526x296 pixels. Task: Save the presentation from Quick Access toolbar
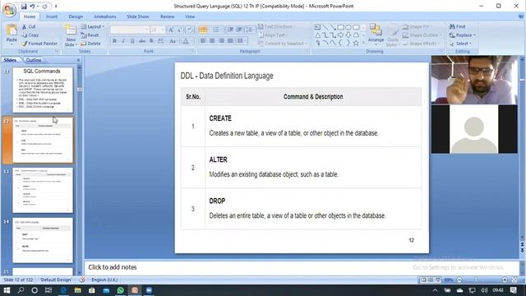24,7
